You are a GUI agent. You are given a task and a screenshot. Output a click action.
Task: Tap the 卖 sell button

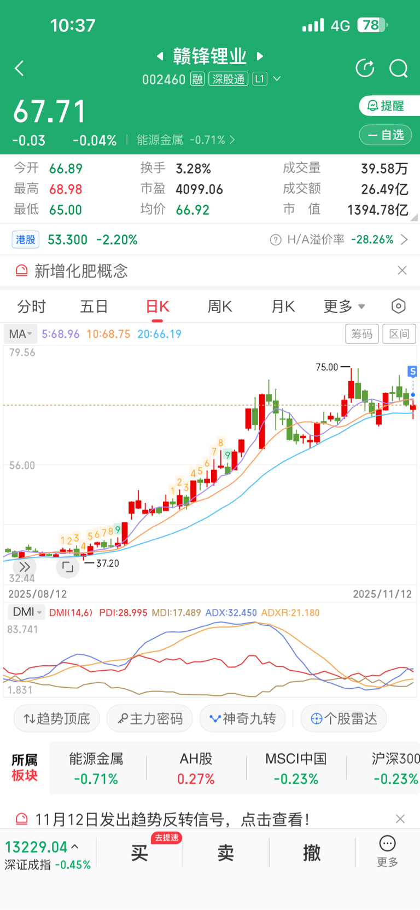coord(226,853)
